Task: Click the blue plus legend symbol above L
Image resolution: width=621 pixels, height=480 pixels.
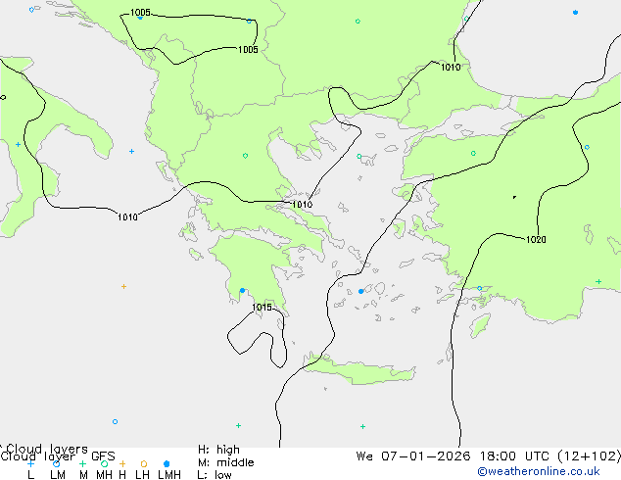Action: tap(30, 463)
